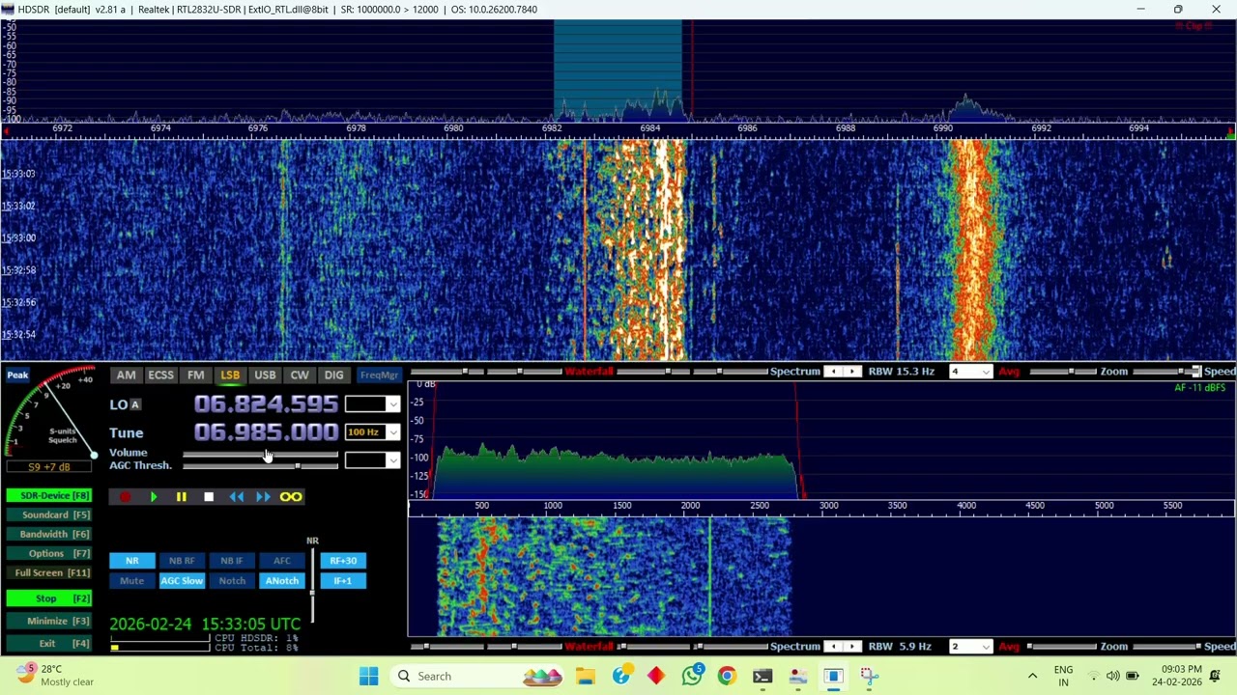This screenshot has width=1237, height=695.
Task: Select FM demodulation mode
Action: point(196,375)
